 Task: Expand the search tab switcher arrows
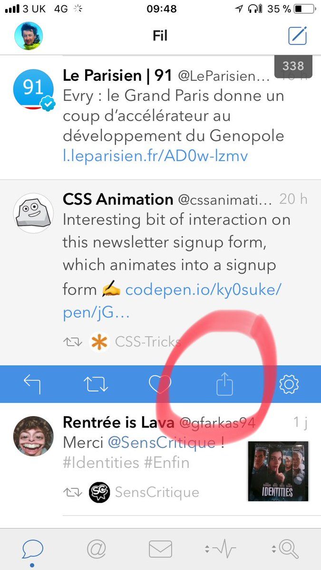click(x=273, y=550)
